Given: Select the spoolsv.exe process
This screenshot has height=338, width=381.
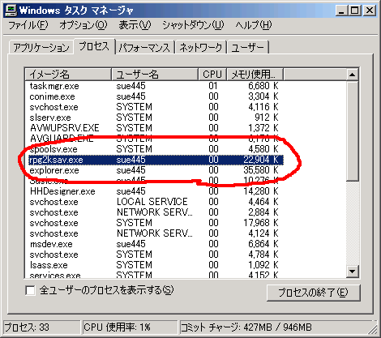Looking at the screenshot, I should (x=156, y=149).
